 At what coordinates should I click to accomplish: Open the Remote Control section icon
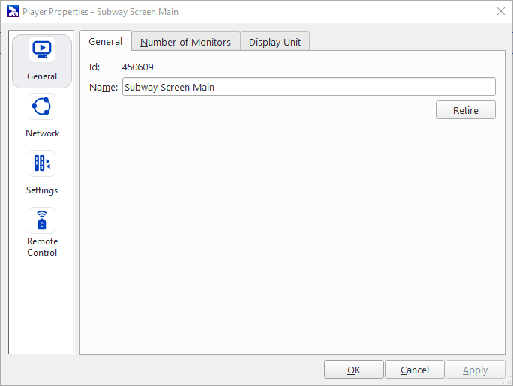tap(42, 221)
